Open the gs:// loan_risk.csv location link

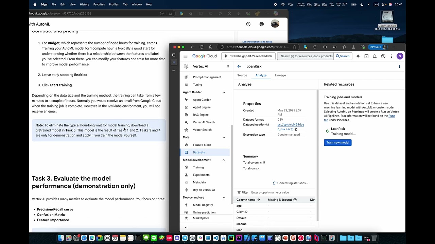[x=291, y=127]
